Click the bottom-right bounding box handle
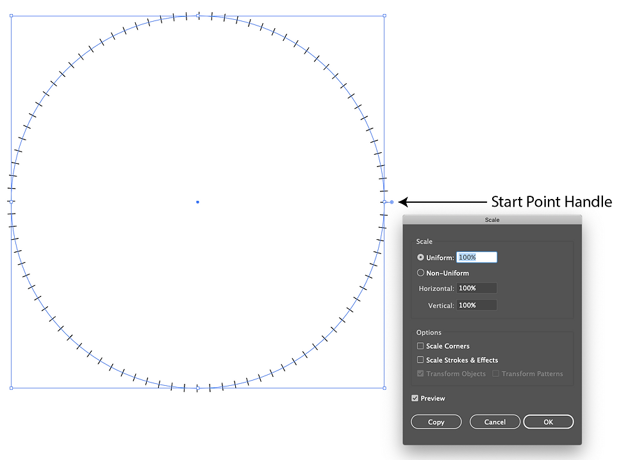Screen dimensions: 628x460 tap(384, 388)
